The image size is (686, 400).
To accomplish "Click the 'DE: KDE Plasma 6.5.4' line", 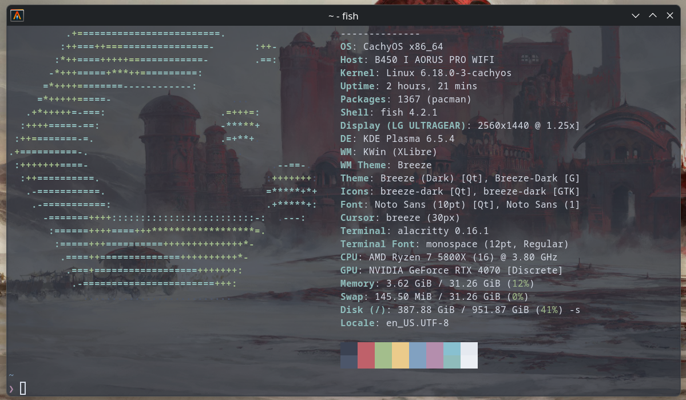I will [397, 138].
